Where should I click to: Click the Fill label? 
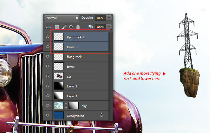click(91, 27)
